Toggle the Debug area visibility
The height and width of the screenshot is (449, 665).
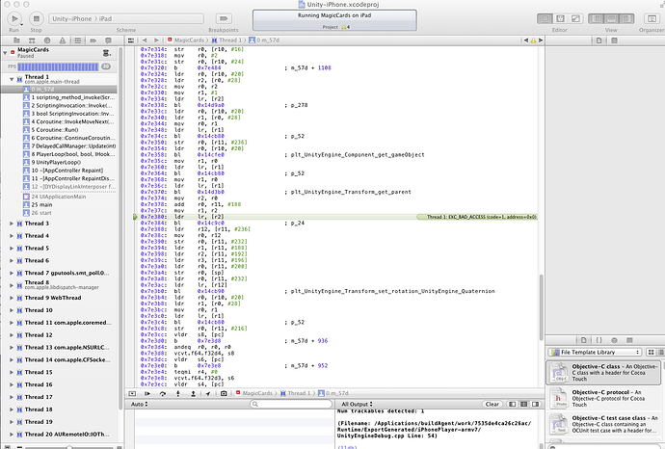coord(612,18)
